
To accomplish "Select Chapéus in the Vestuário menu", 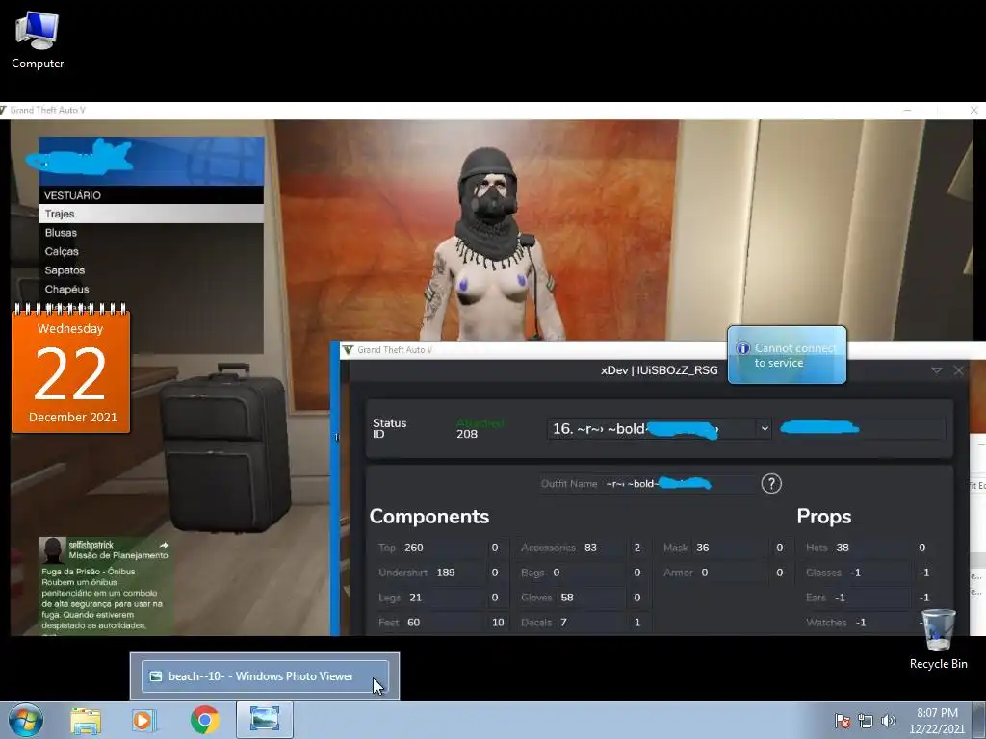I will 151,289.
